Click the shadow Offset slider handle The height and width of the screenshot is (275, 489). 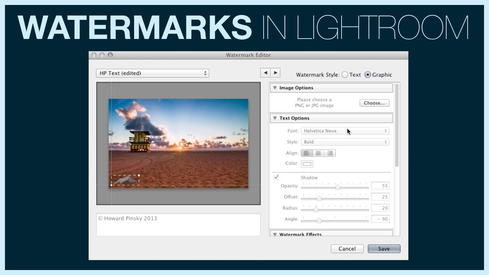(x=319, y=198)
